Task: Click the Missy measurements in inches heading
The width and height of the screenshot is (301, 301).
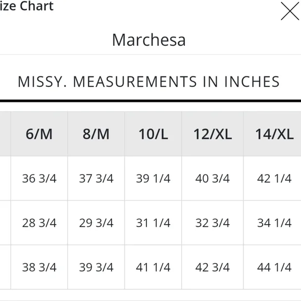Action: (x=149, y=82)
